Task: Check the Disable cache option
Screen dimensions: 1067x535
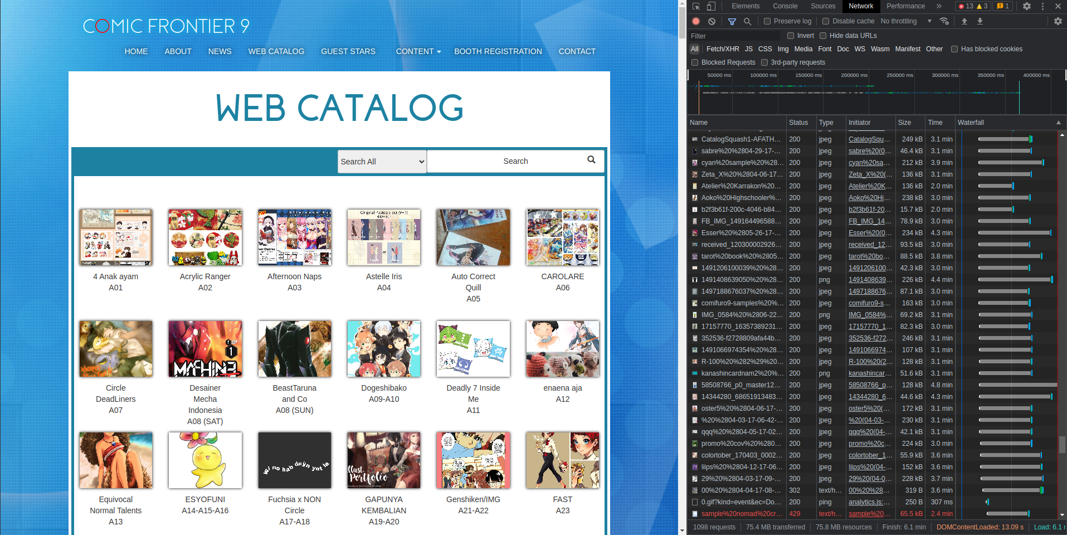Action: (826, 21)
